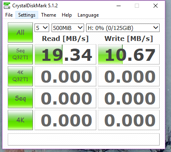
Task: Close the CrystalDiskMark window
Action: [x=156, y=6]
